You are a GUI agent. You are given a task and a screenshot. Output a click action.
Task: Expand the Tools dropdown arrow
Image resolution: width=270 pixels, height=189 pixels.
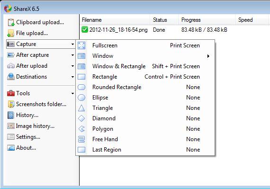(x=72, y=93)
